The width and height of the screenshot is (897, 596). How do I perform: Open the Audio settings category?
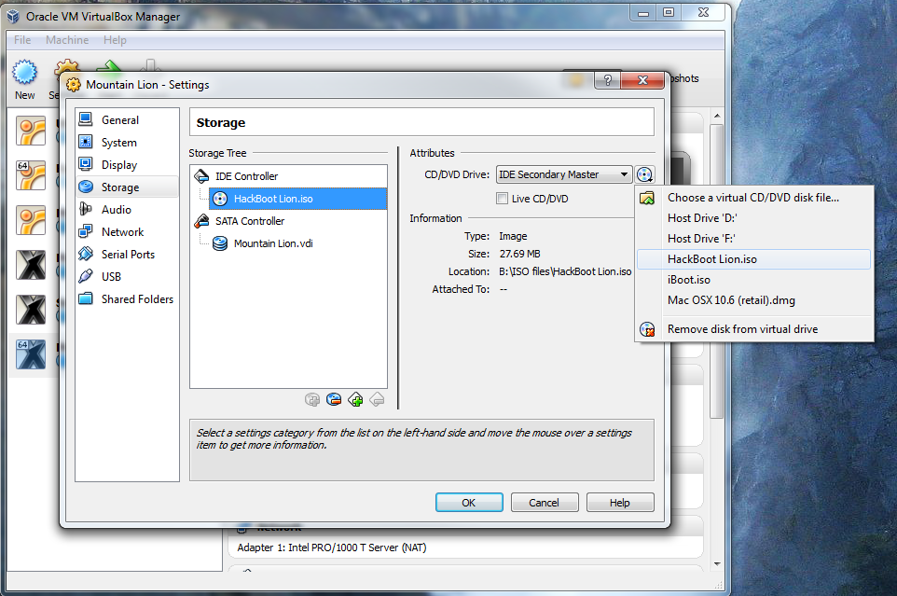117,210
